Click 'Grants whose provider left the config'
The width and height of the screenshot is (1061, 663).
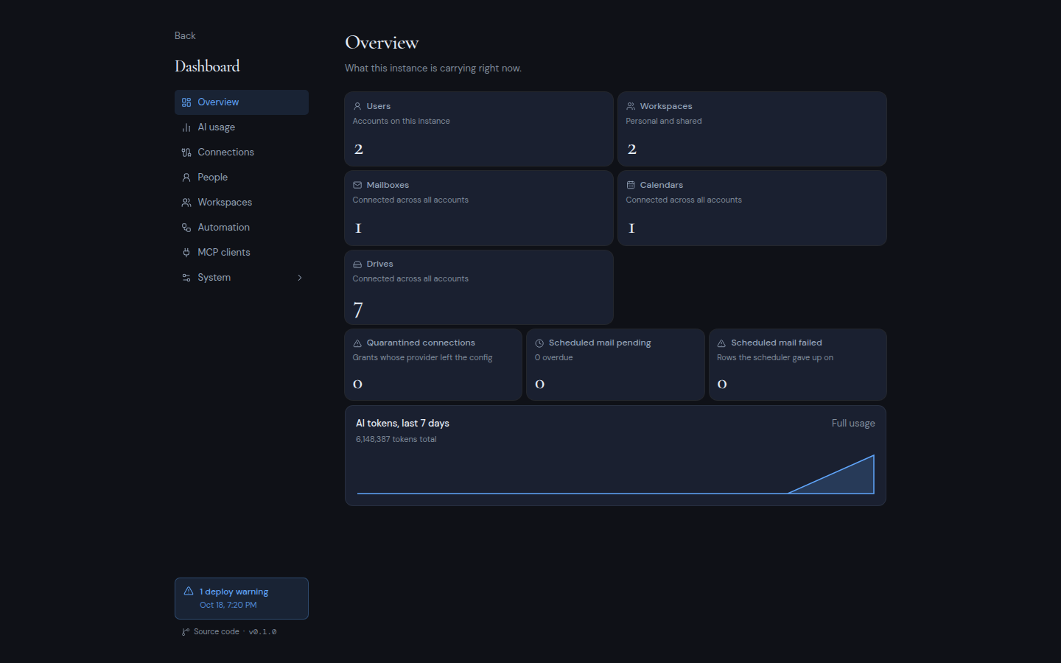[x=422, y=357]
